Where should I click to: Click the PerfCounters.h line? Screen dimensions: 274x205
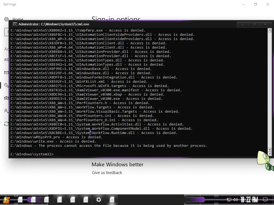[80, 103]
